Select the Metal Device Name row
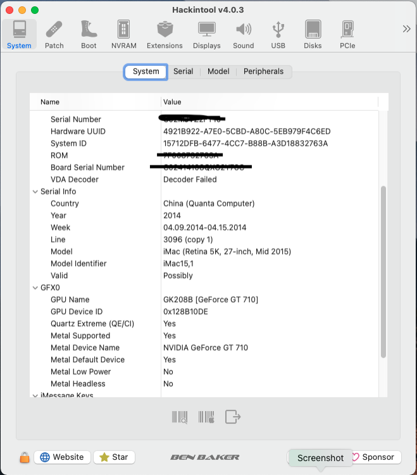This screenshot has height=475, width=417. pos(204,348)
